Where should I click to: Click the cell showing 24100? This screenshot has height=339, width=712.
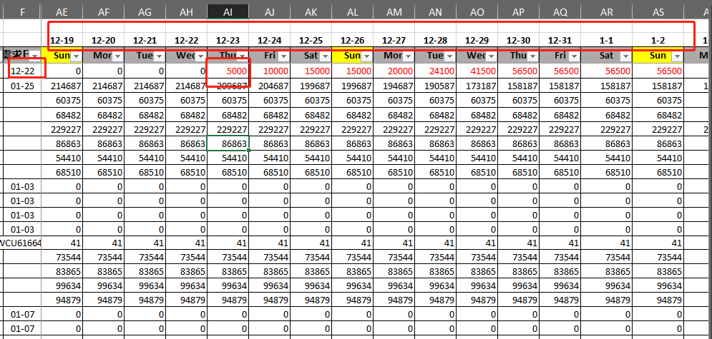tap(436, 71)
